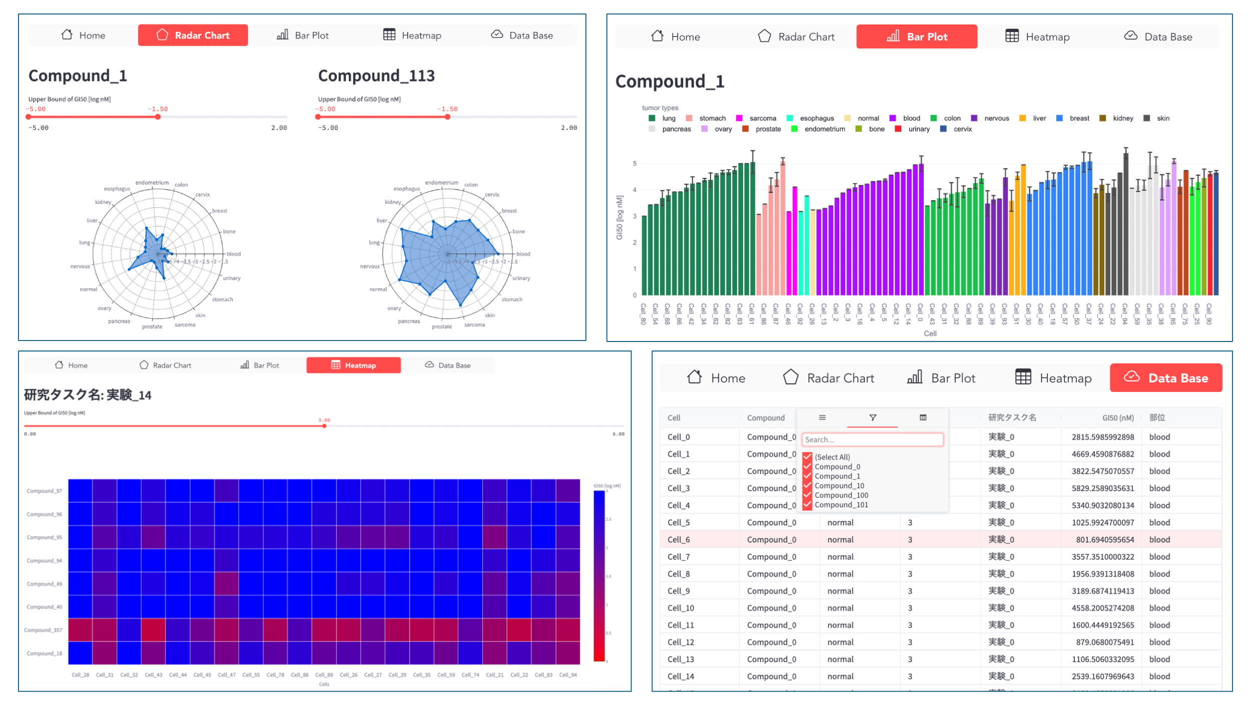Open the Cell column header menu
The image size is (1251, 703).
tap(674, 417)
